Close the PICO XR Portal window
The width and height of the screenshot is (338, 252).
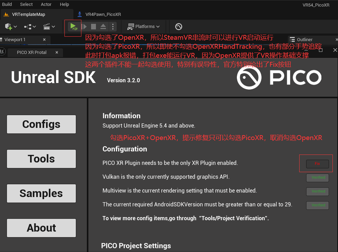click(335, 50)
